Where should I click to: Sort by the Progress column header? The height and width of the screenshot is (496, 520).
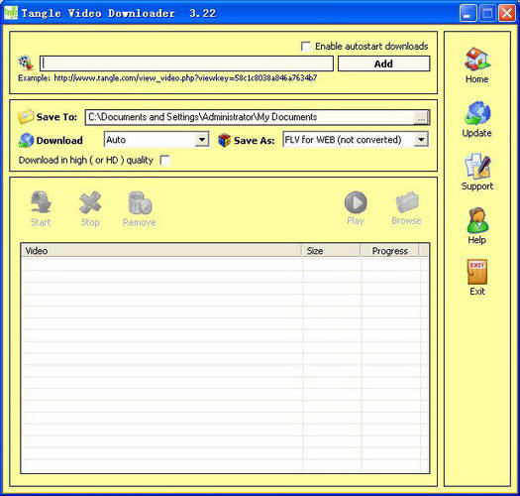389,251
